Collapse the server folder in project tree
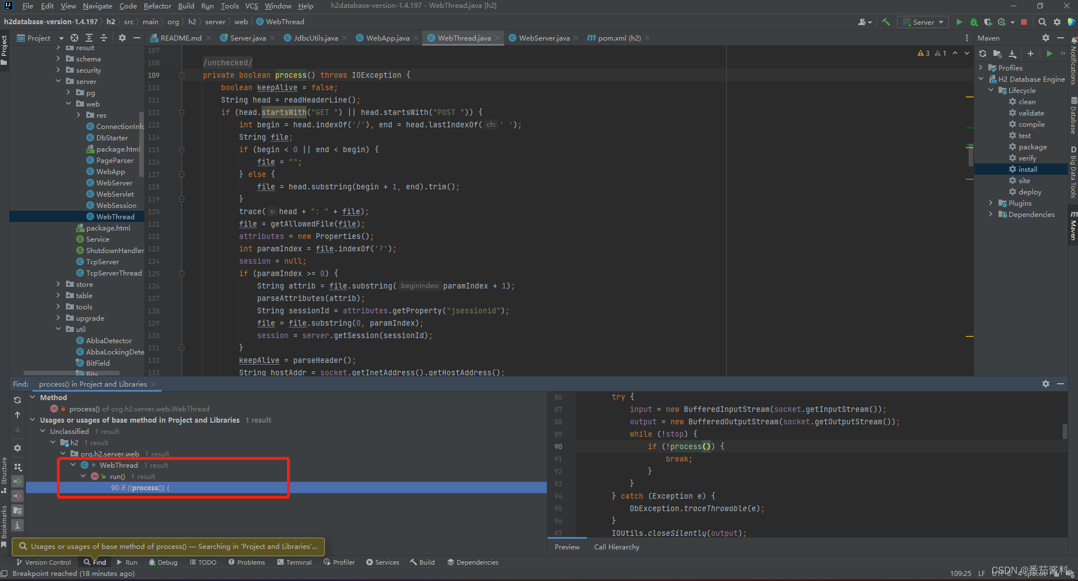Screen dimensions: 1078x581 pyautogui.click(x=58, y=81)
